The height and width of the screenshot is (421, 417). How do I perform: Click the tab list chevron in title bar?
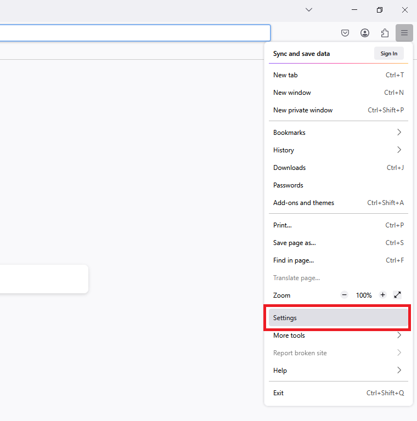[x=309, y=10]
